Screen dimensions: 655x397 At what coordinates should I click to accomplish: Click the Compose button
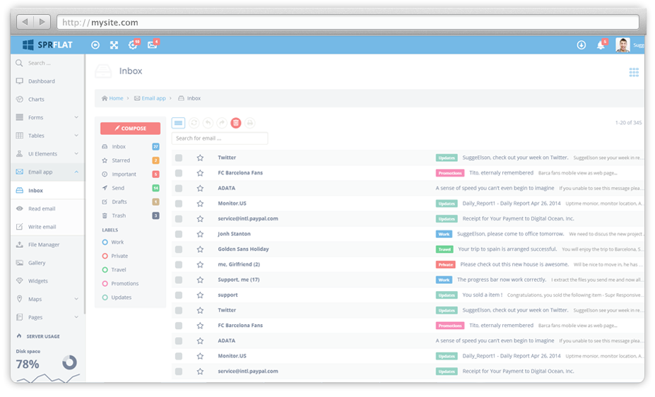[130, 129]
